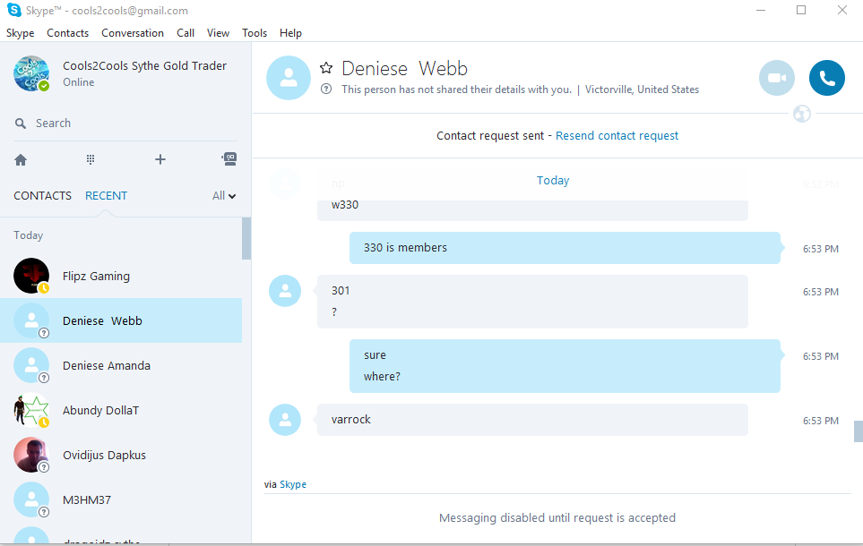Click the 'Messaging disabled until request is accepted' notice

tap(557, 518)
